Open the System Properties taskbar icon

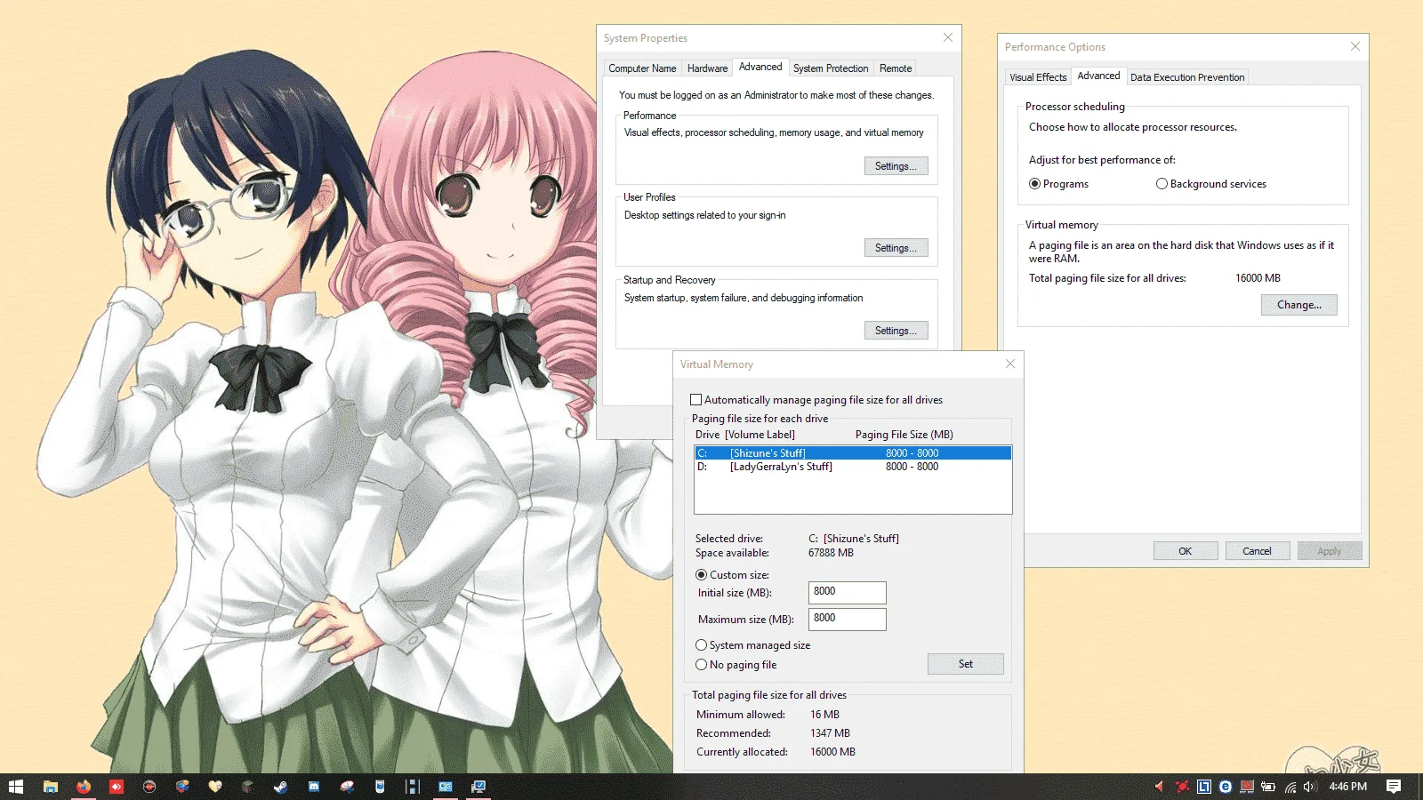click(478, 787)
